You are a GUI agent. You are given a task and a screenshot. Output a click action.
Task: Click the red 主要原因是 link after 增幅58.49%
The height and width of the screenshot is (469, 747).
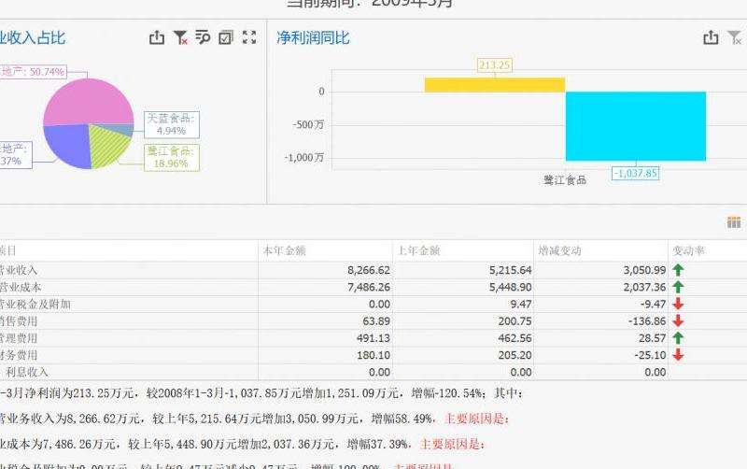[477, 419]
